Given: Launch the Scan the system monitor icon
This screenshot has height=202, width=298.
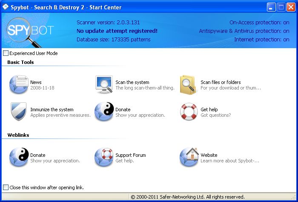Looking at the screenshot, I should point(103,85).
